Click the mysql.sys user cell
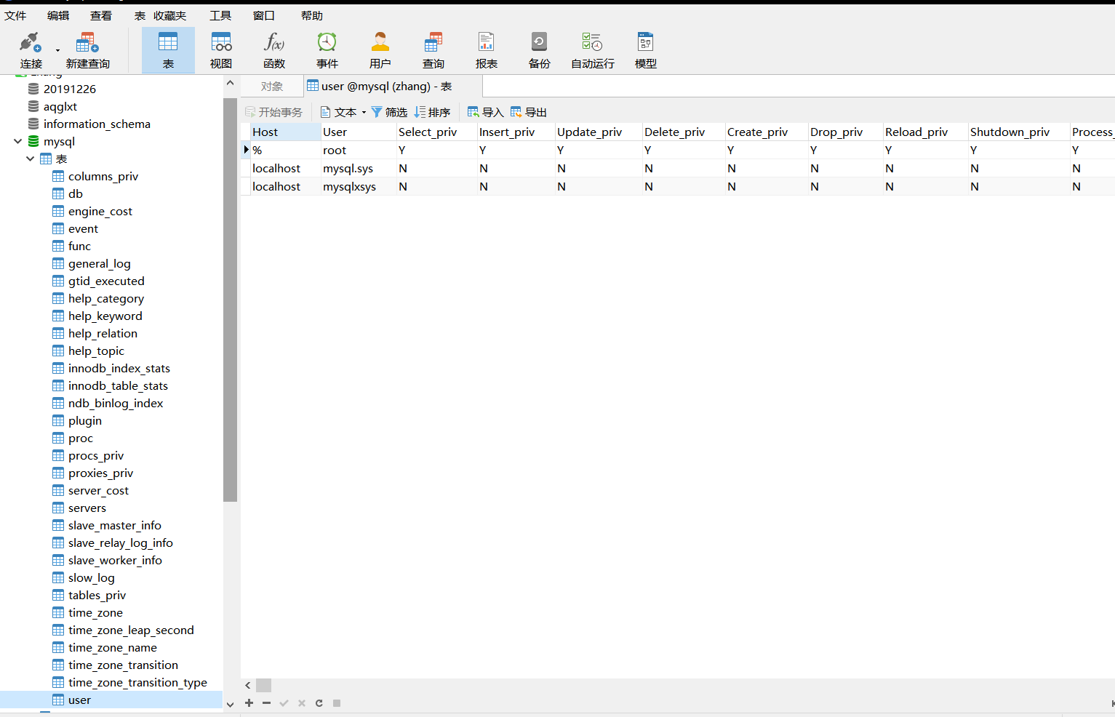The image size is (1115, 717). pos(359,168)
